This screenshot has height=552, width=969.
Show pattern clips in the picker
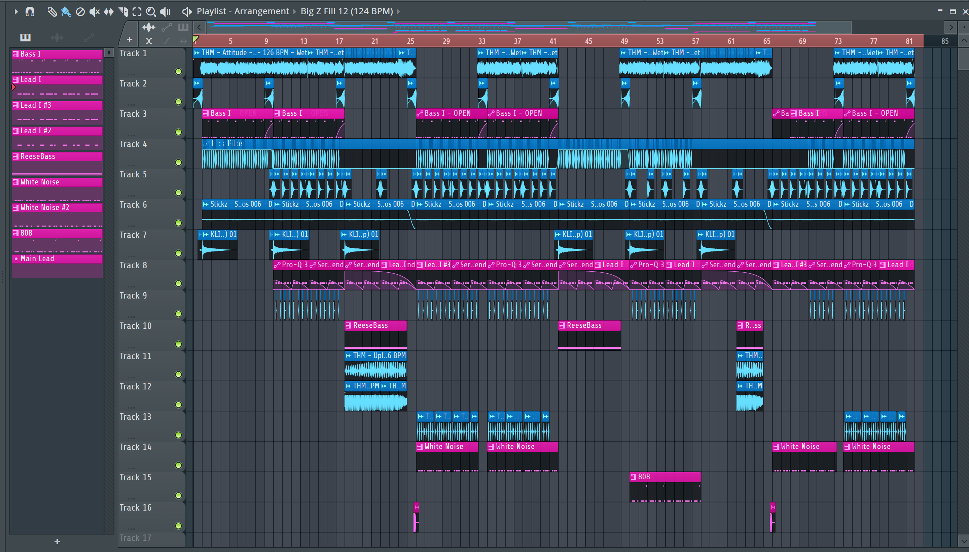pyautogui.click(x=25, y=37)
